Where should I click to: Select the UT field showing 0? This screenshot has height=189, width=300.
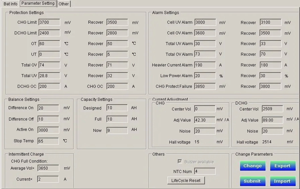(x=49, y=54)
